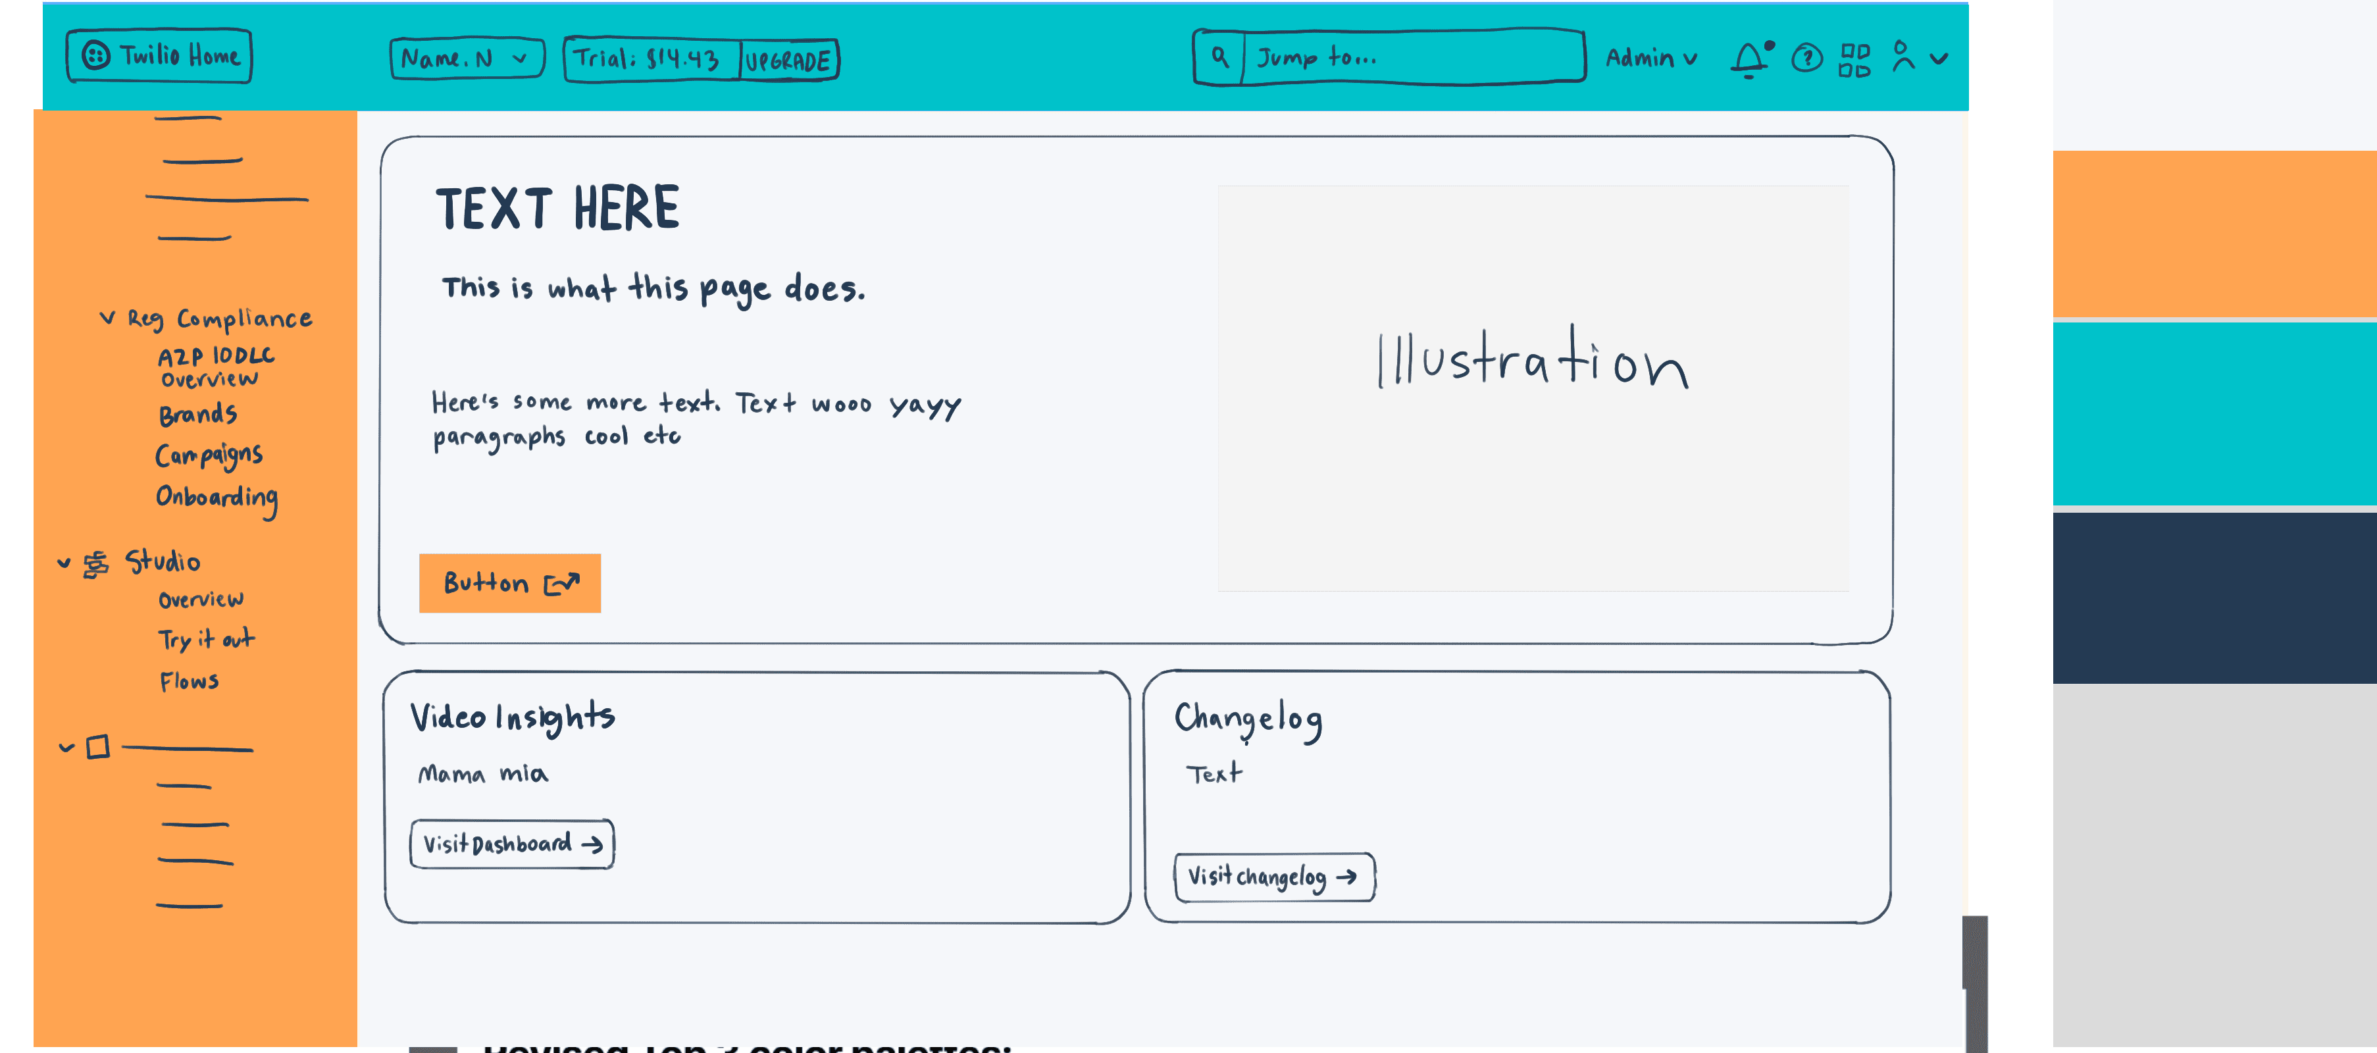Collapse the Studio sidebar section
2377x1053 pixels.
(x=64, y=562)
